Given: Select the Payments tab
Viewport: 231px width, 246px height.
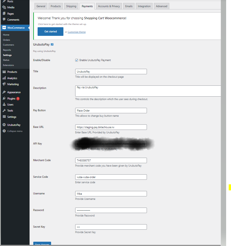Looking at the screenshot, I should tap(87, 6).
